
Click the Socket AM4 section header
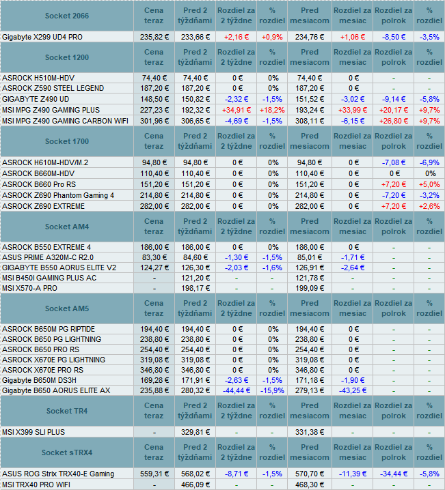pyautogui.click(x=66, y=226)
